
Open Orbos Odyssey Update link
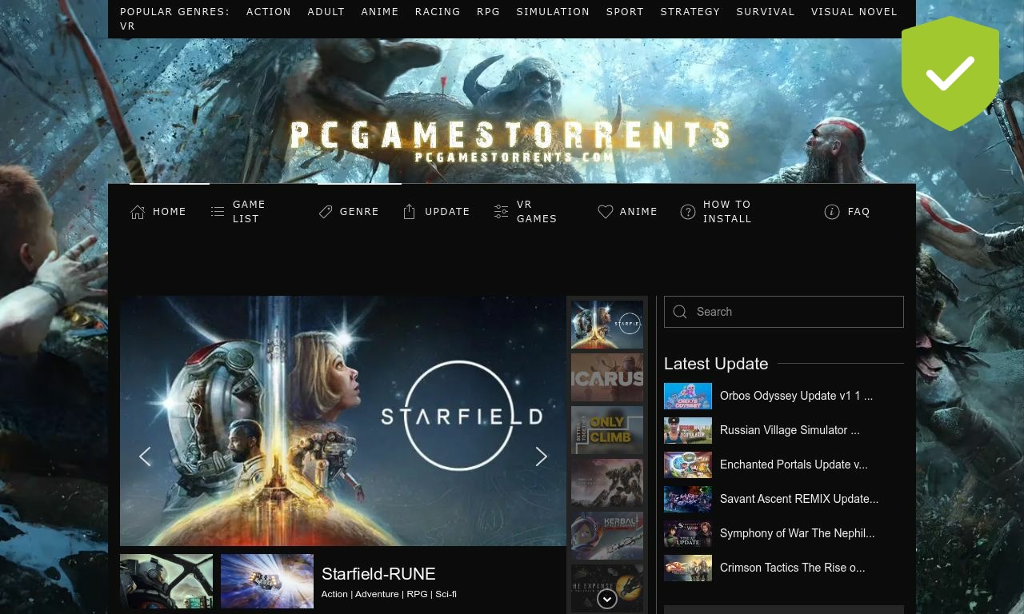pos(796,396)
